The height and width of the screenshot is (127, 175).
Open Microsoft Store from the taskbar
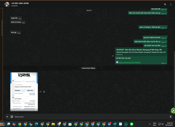pos(70,124)
